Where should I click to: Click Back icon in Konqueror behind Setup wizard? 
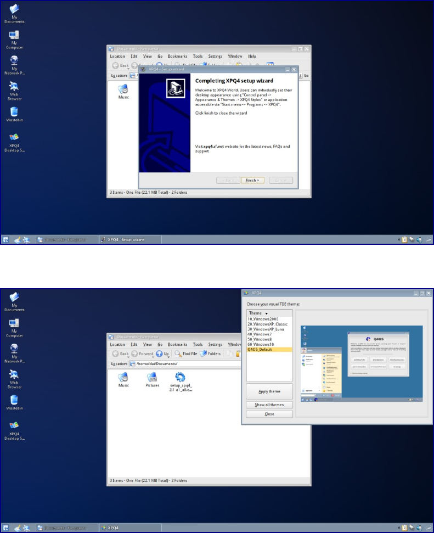(x=116, y=65)
